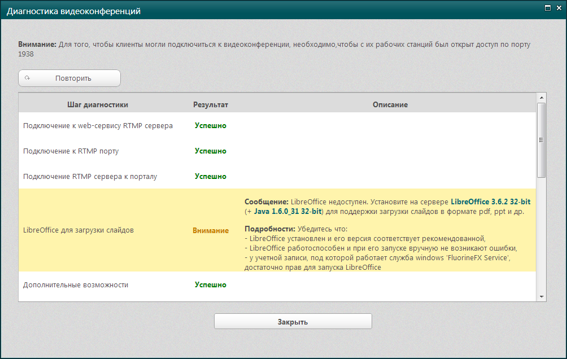Click the Закрыть button
Screen dimensions: 567x359
tap(293, 322)
